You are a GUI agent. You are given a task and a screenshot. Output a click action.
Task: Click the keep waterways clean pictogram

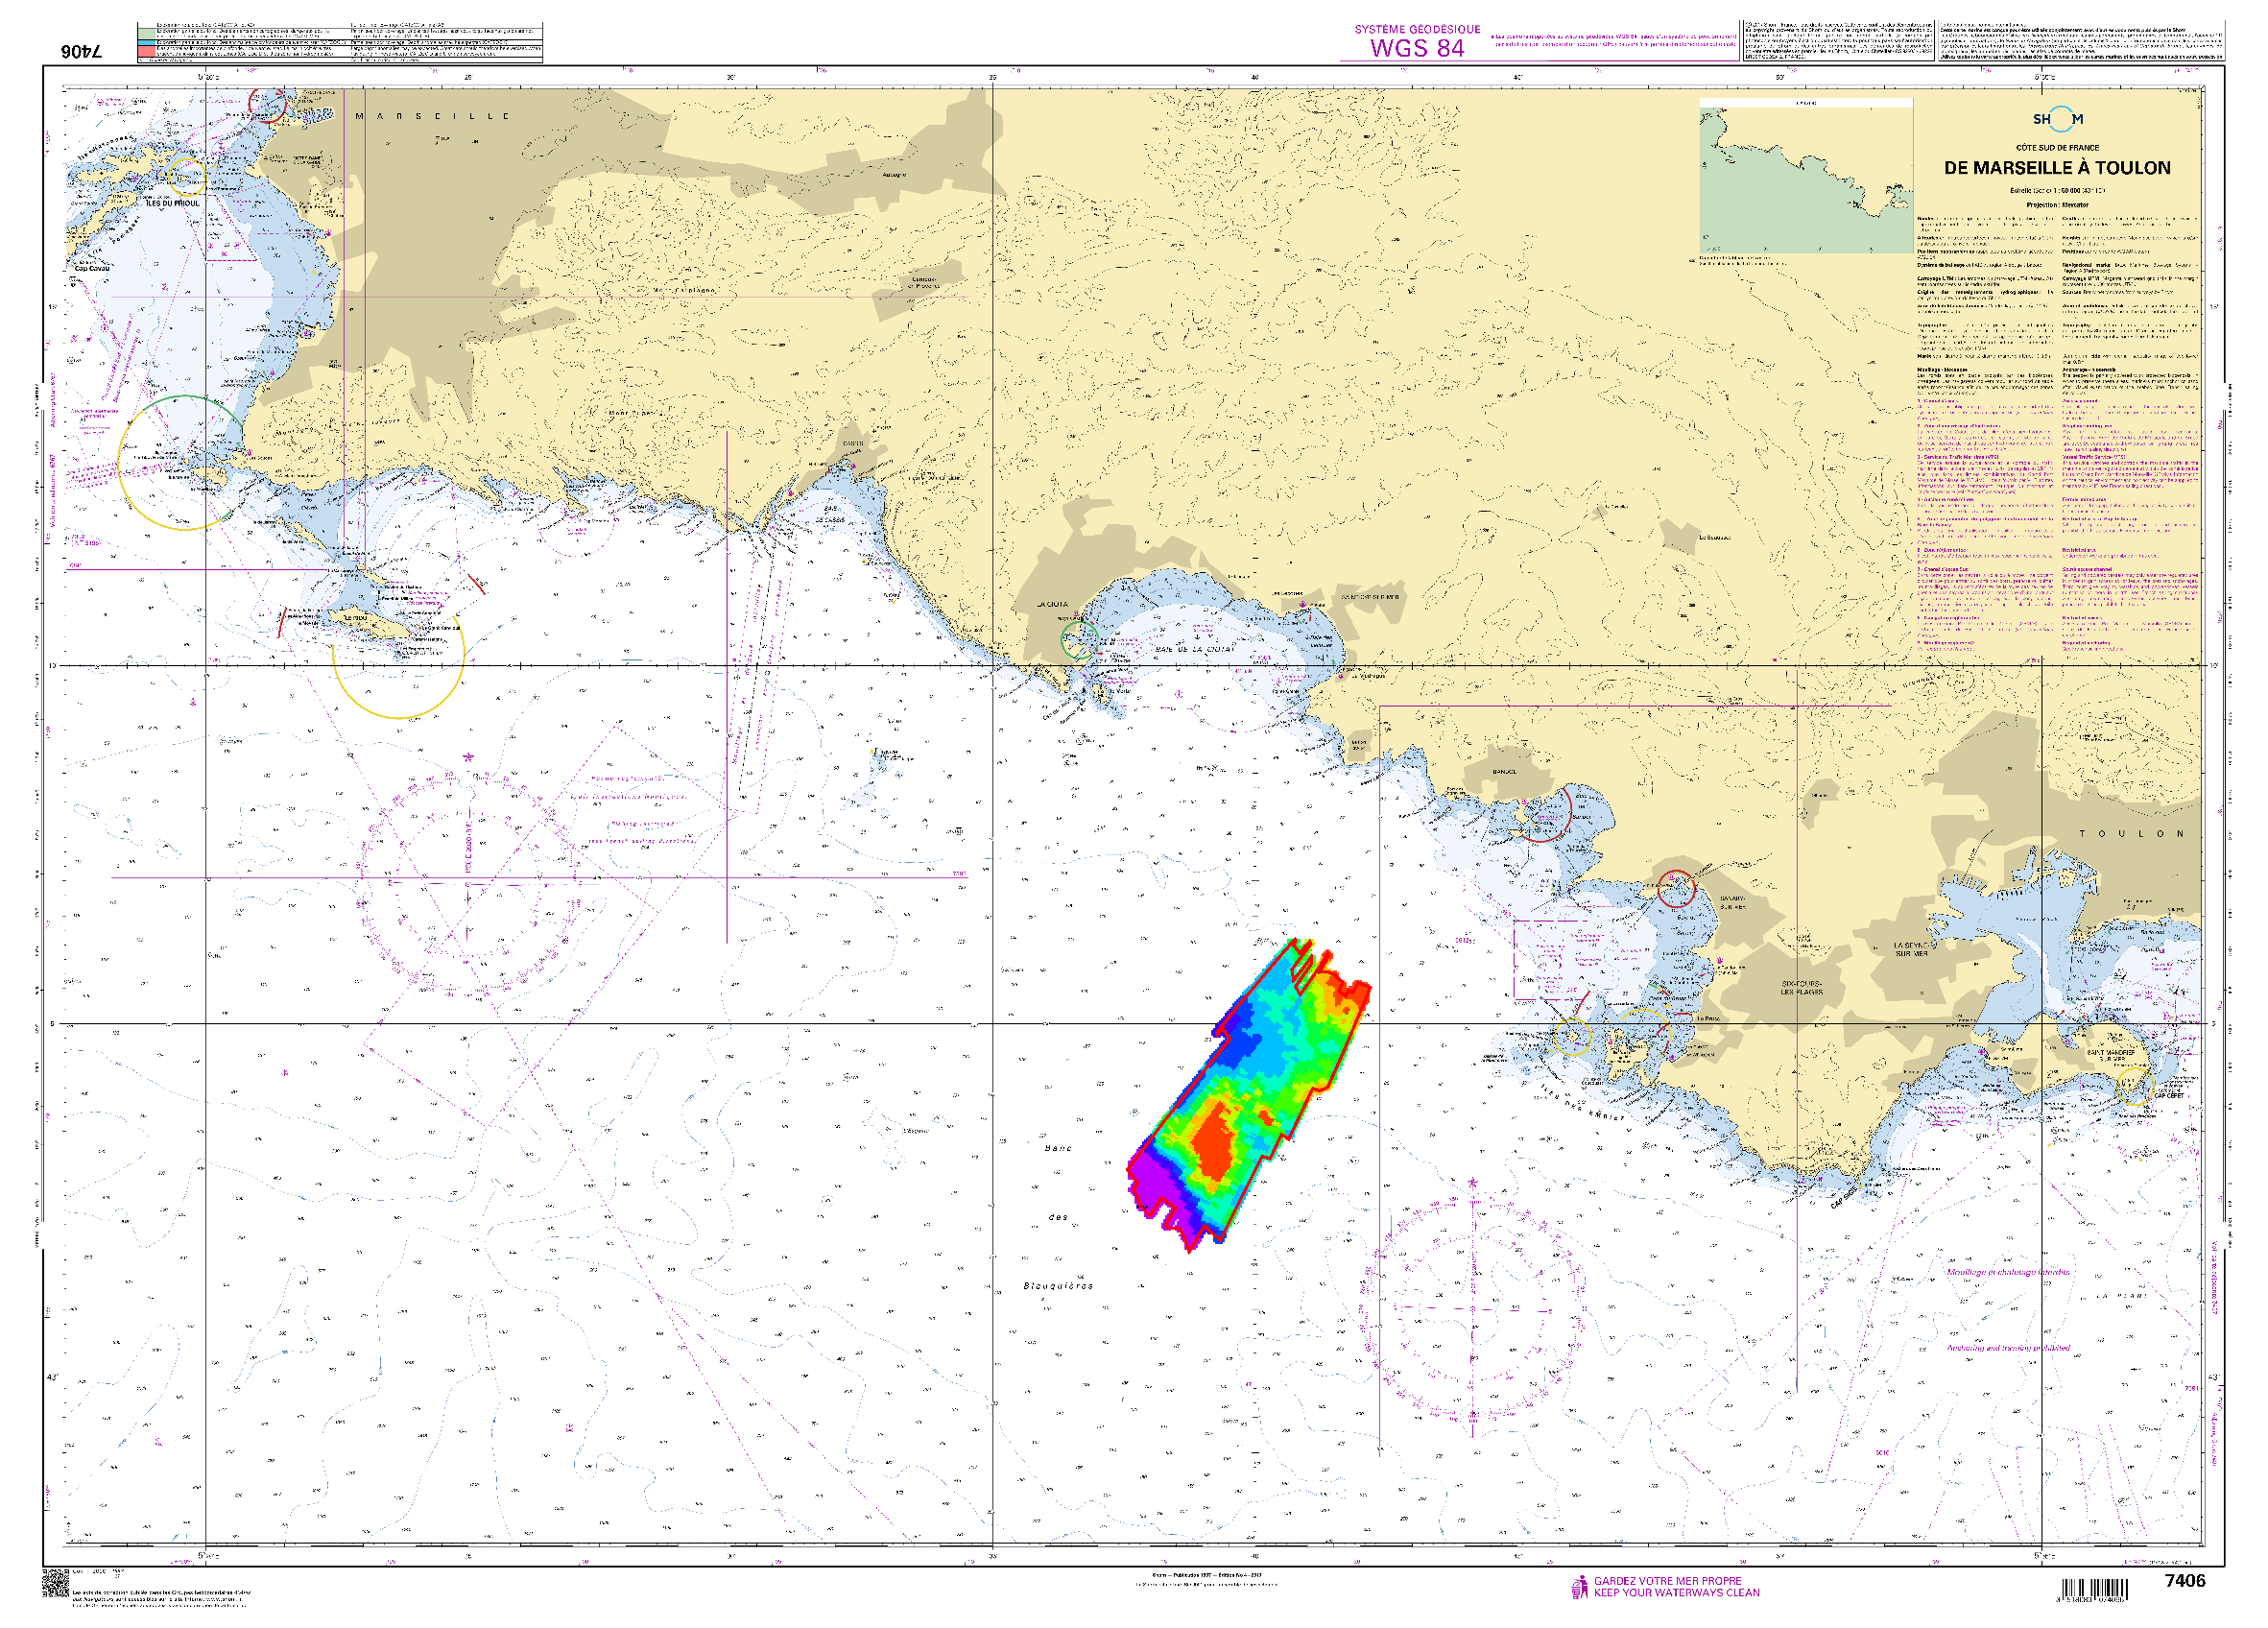pyautogui.click(x=1579, y=1587)
